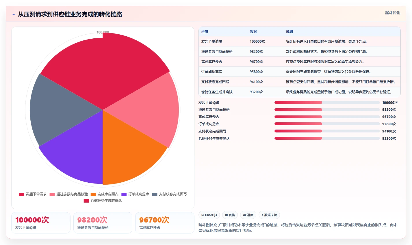The image size is (412, 245).
Task: Click the description starting 该节点受支付回调
Action: (341, 82)
